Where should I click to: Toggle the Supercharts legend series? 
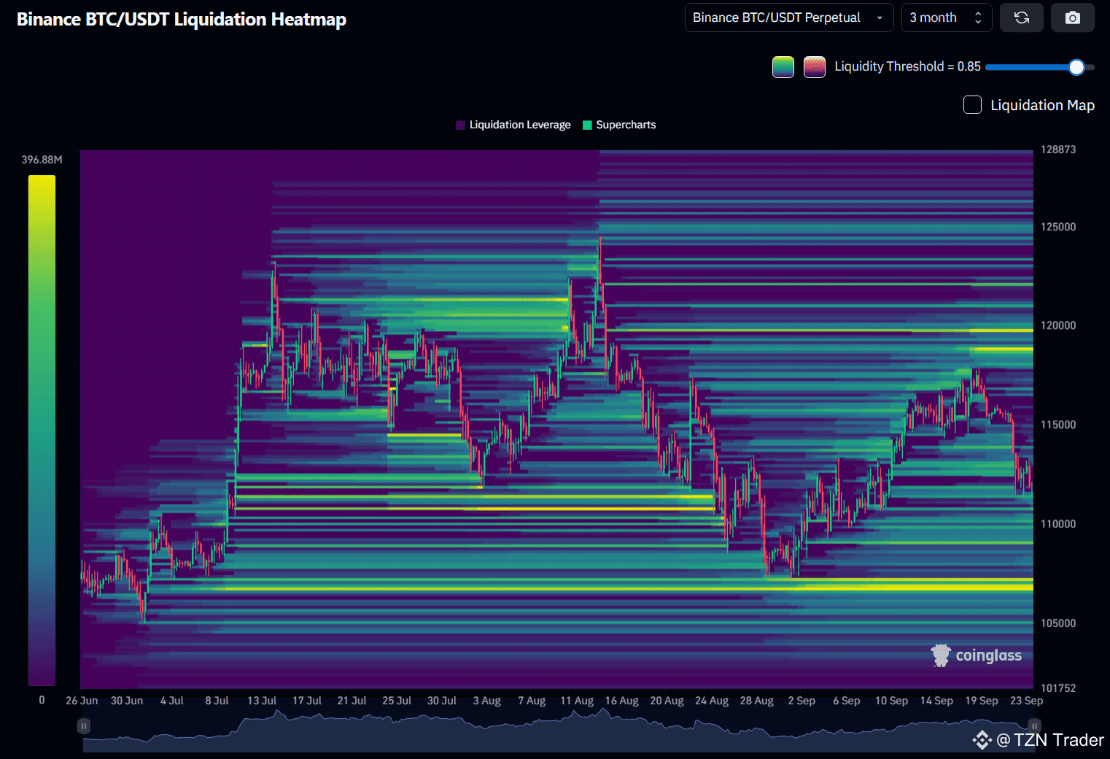point(619,125)
